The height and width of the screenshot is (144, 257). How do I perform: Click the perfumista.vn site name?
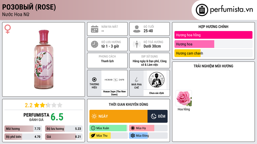point(231,9)
